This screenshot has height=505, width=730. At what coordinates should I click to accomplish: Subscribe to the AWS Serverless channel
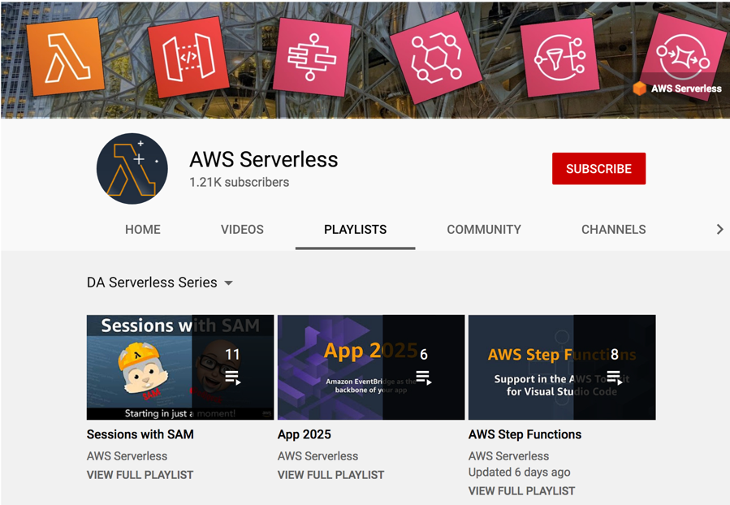(x=598, y=169)
